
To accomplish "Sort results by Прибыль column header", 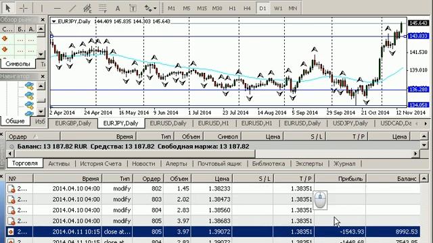I will coord(340,178).
